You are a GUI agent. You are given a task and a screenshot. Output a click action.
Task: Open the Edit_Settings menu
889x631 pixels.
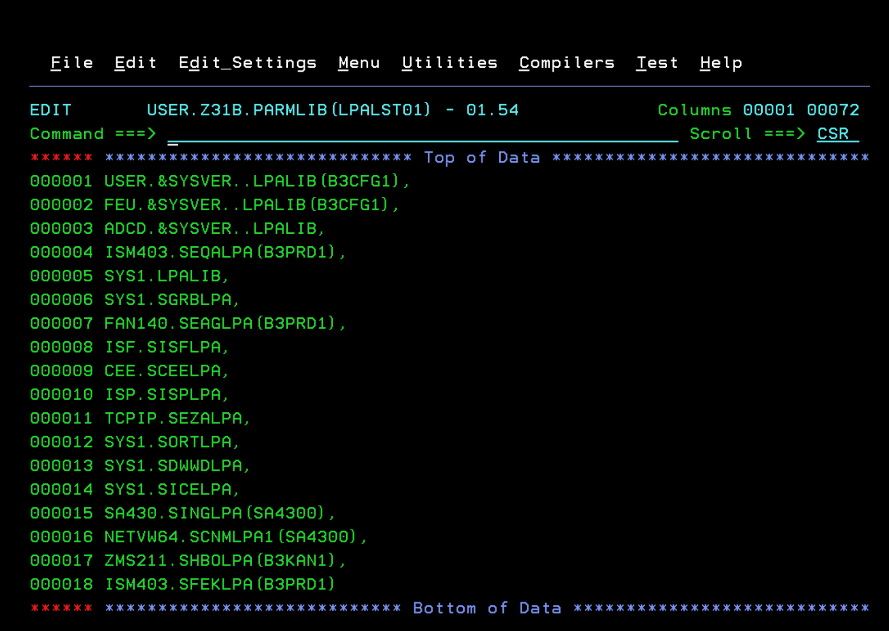[248, 63]
